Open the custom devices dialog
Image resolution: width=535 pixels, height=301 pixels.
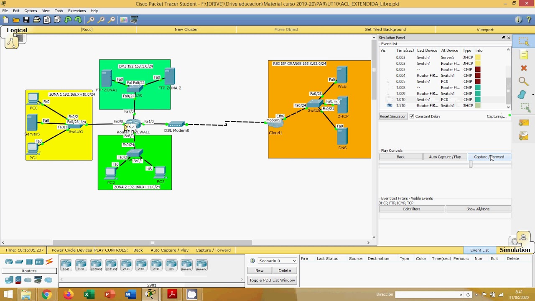(x=134, y=20)
